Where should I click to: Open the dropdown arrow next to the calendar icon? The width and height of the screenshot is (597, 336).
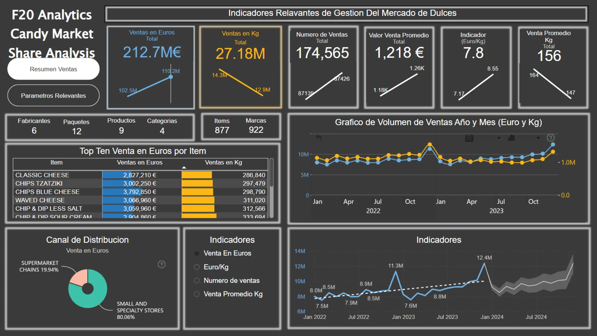[x=499, y=138]
